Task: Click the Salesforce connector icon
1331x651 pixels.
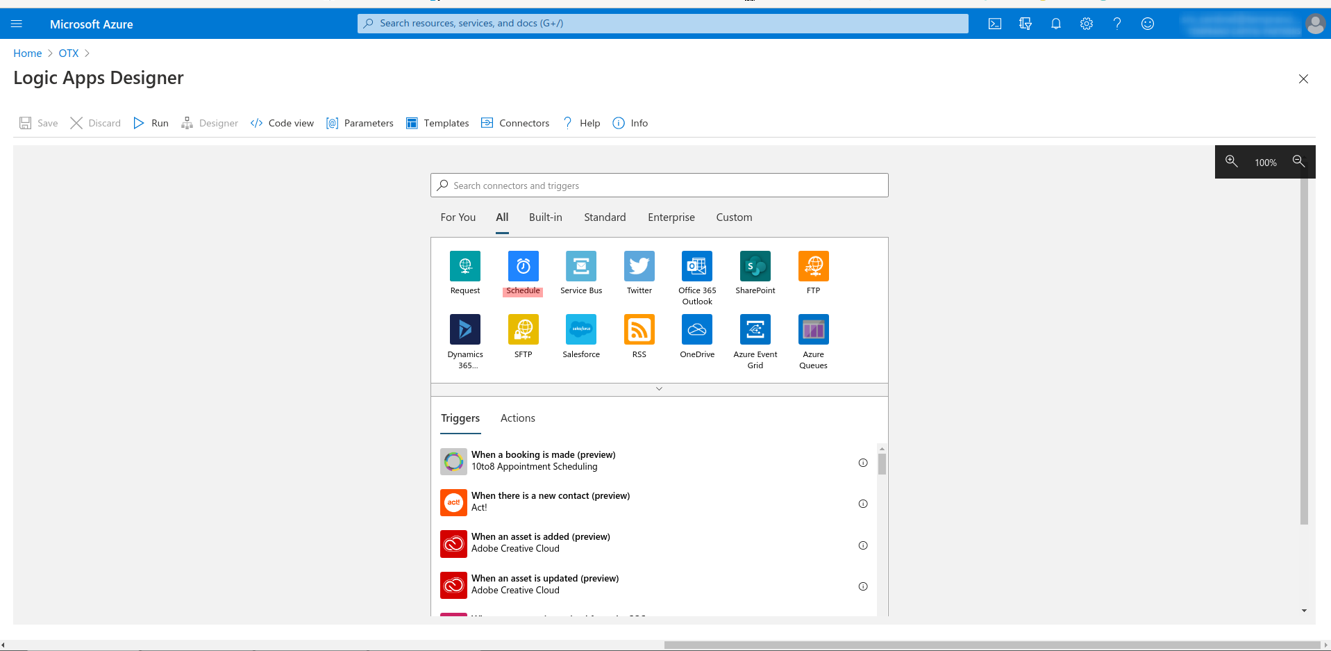Action: point(581,329)
